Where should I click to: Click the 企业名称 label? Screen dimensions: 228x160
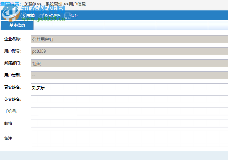coord(13,39)
